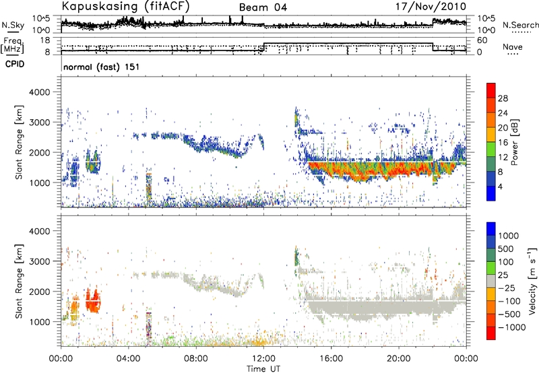Image resolution: width=539 pixels, height=373 pixels.
Task: Click the '100' velocity colorbar tick
Action: tap(506, 262)
